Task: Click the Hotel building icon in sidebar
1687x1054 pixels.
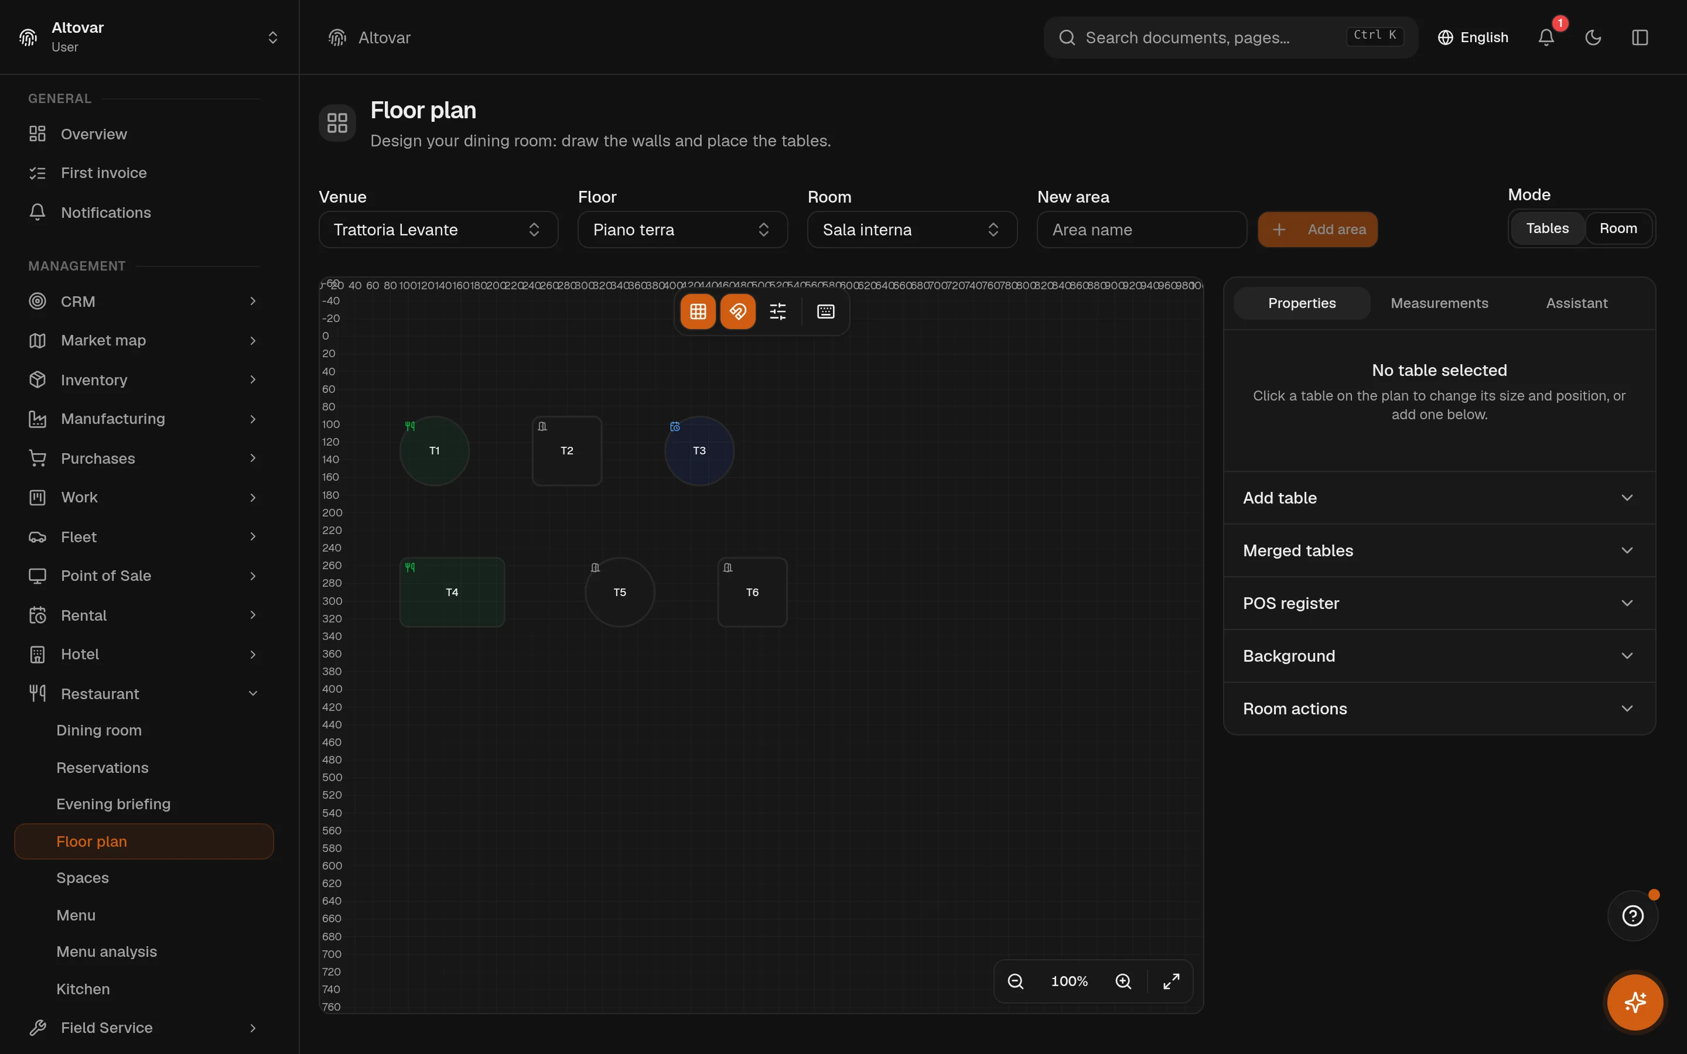Action: pyautogui.click(x=37, y=655)
